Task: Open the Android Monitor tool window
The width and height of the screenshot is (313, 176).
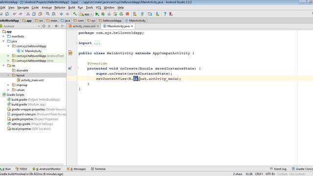Action: coord(46,169)
